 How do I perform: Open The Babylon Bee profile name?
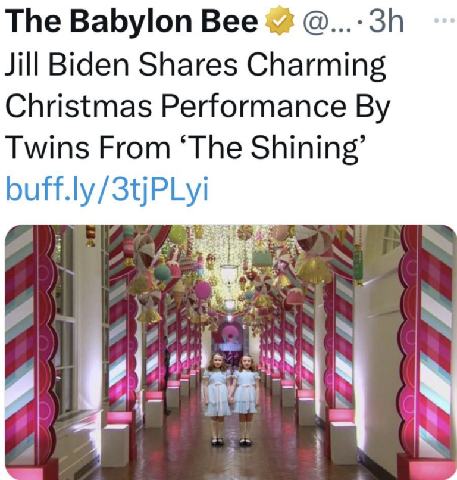(134, 22)
